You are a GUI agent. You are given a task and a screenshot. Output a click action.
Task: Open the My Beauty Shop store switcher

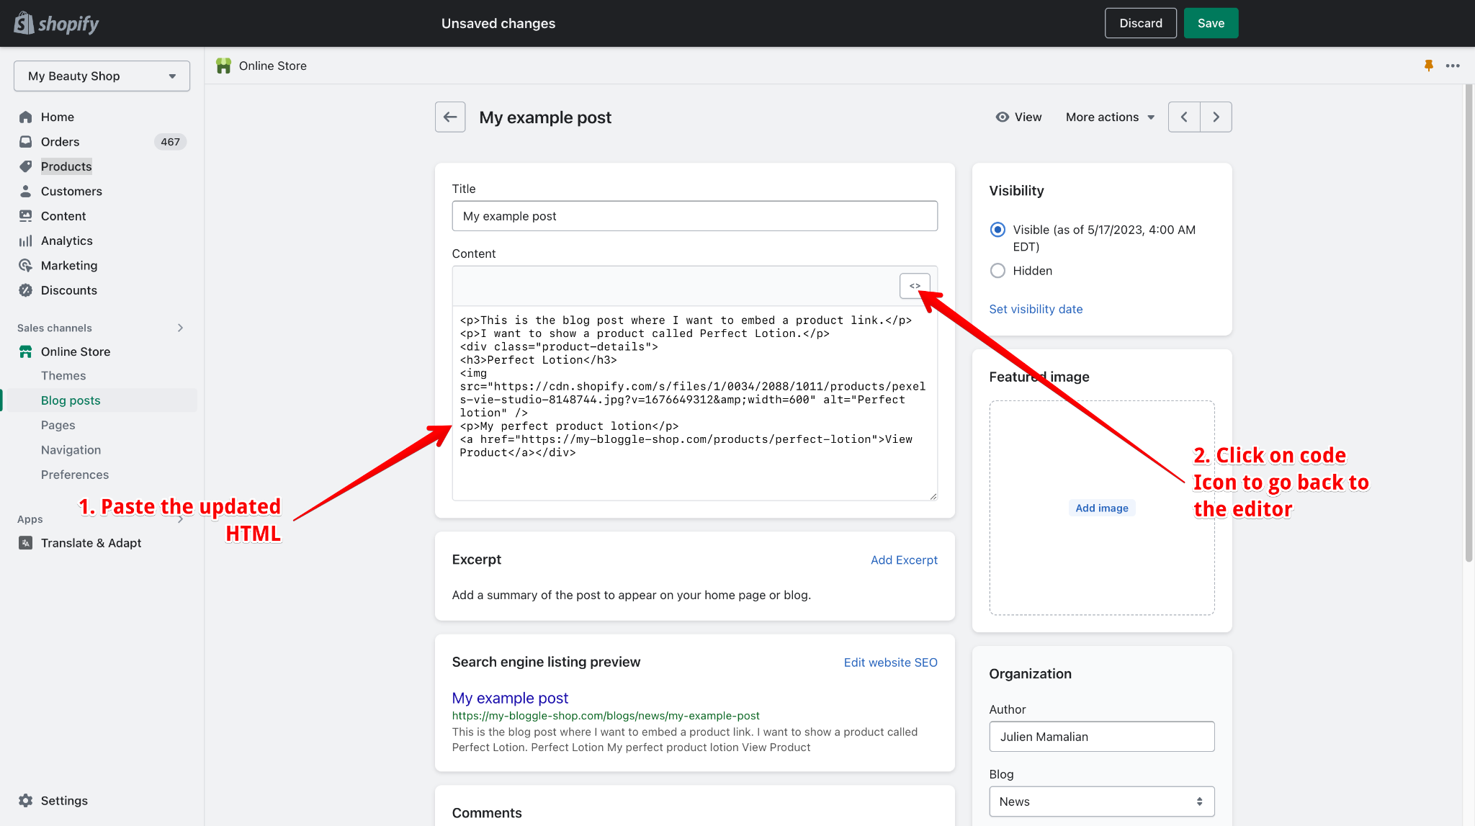(x=101, y=76)
